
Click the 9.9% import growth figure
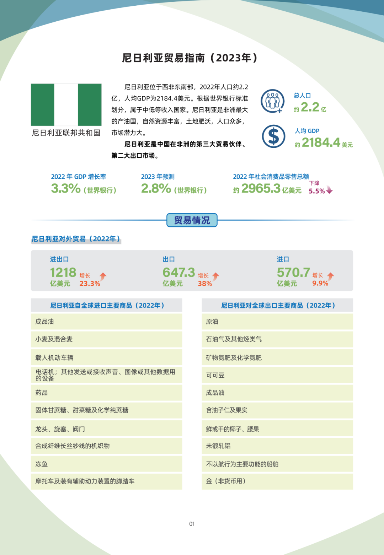click(320, 283)
